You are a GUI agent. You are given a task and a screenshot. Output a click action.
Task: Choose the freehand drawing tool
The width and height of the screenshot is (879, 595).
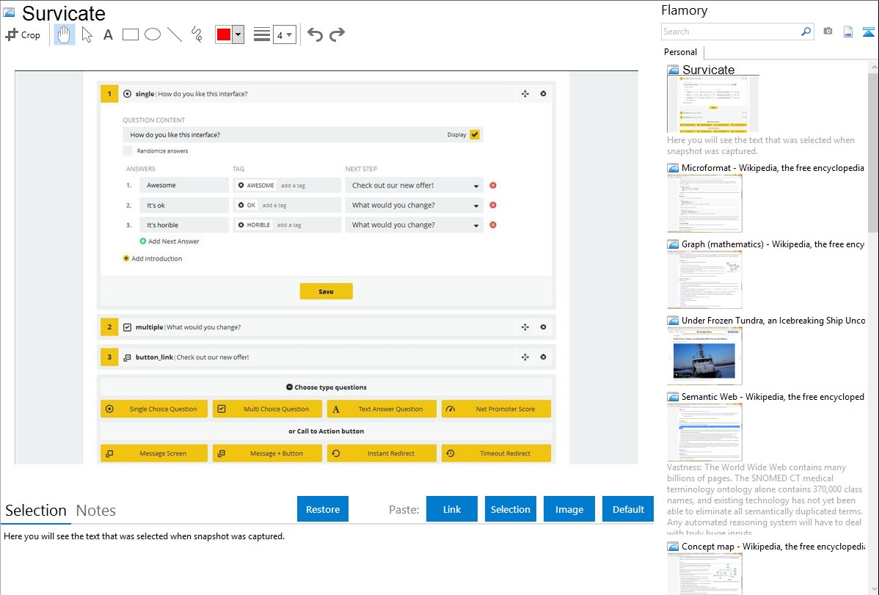pos(197,34)
